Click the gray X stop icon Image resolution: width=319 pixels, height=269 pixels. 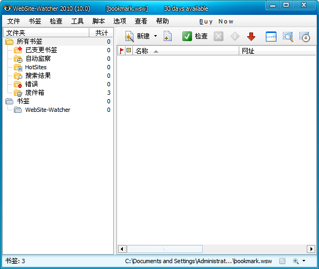click(219, 36)
